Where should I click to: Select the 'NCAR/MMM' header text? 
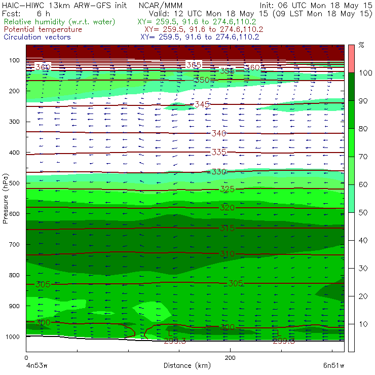point(161,5)
